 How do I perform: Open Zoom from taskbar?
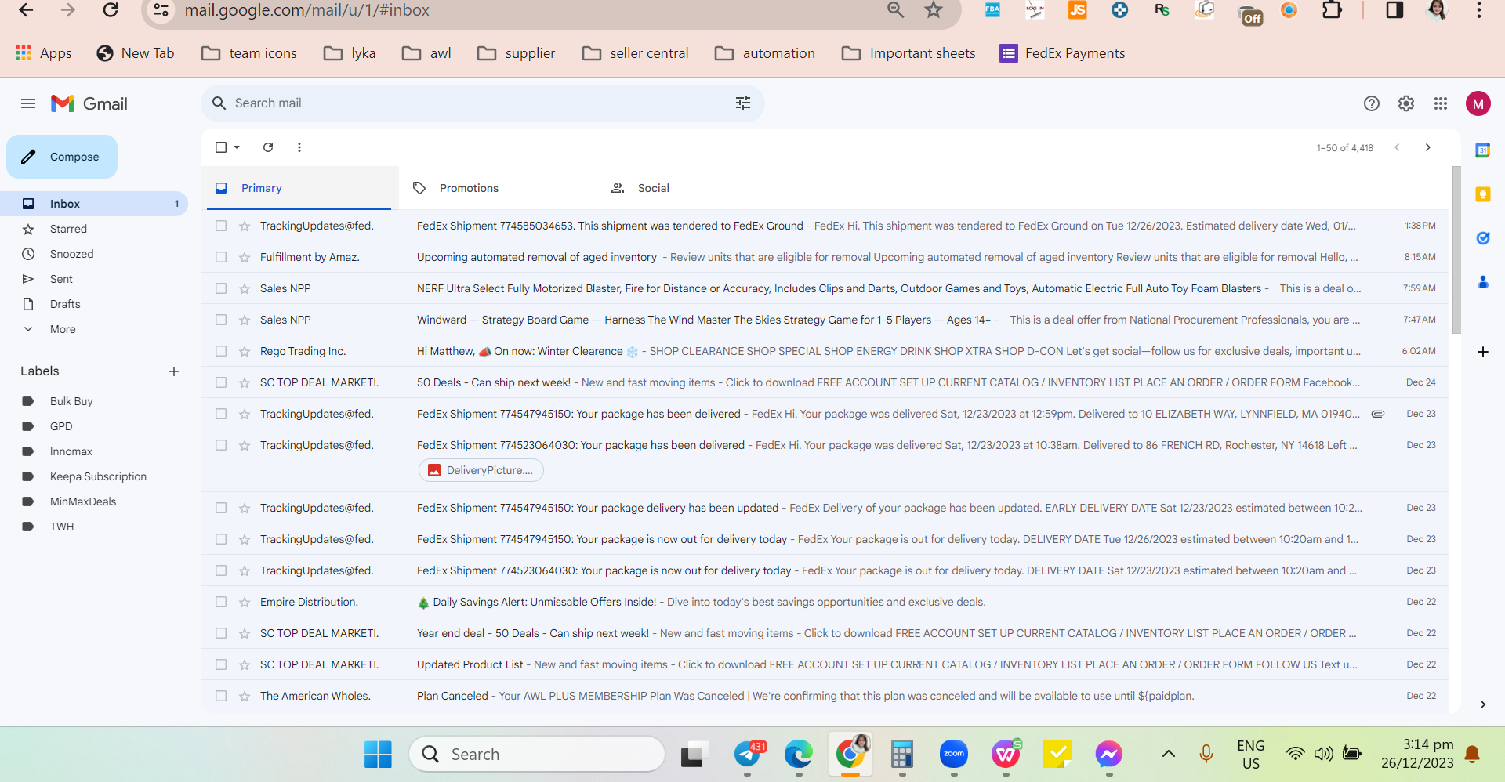tap(954, 755)
